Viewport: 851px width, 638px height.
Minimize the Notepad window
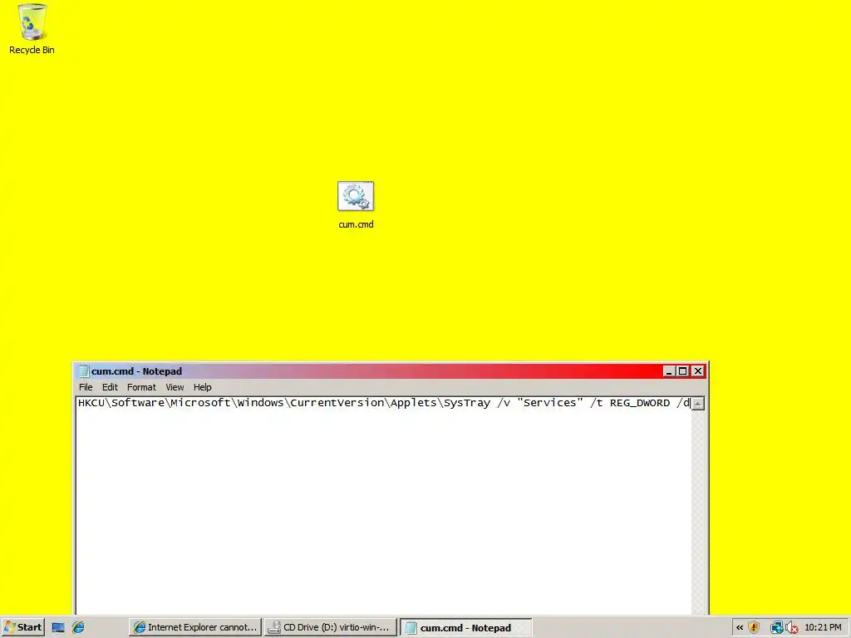[669, 371]
